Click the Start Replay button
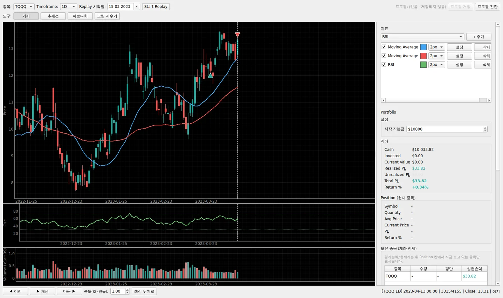 pyautogui.click(x=156, y=7)
